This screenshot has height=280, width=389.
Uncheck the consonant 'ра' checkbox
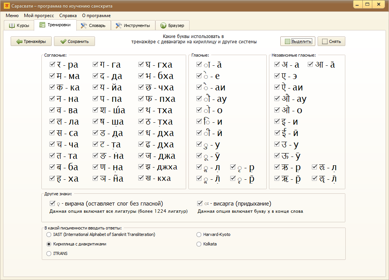(52, 65)
